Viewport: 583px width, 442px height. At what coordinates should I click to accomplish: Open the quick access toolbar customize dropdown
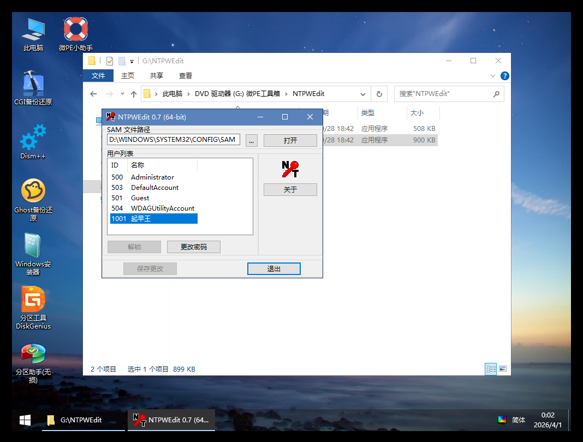click(132, 61)
